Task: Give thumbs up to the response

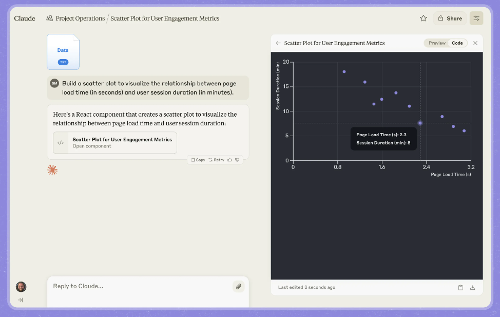Action: (229, 160)
